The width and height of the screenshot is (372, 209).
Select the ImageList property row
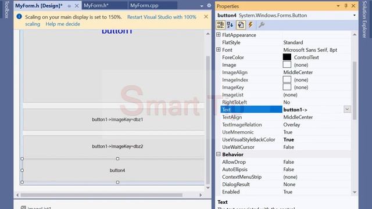tap(285, 95)
